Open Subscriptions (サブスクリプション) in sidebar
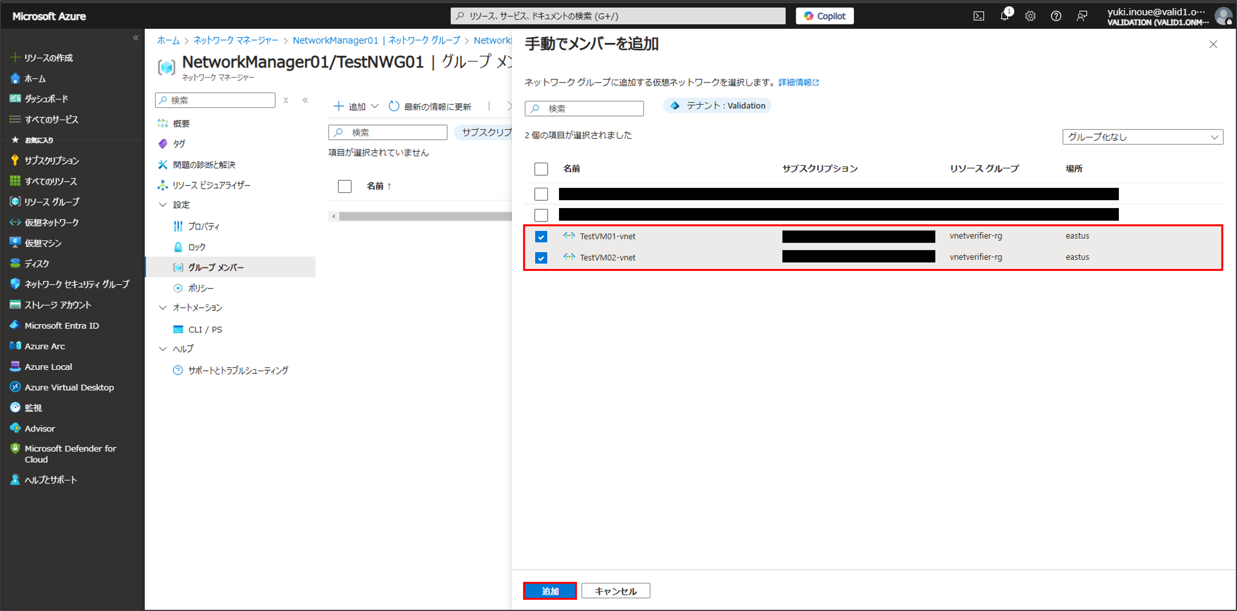1237x611 pixels. (x=44, y=160)
